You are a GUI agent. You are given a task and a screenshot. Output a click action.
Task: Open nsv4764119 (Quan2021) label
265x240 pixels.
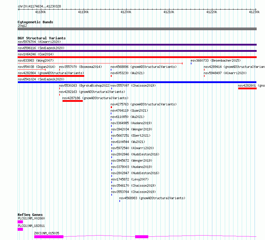(129, 110)
